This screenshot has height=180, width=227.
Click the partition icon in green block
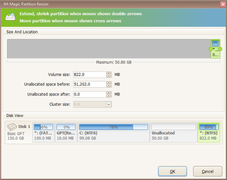coord(215,44)
